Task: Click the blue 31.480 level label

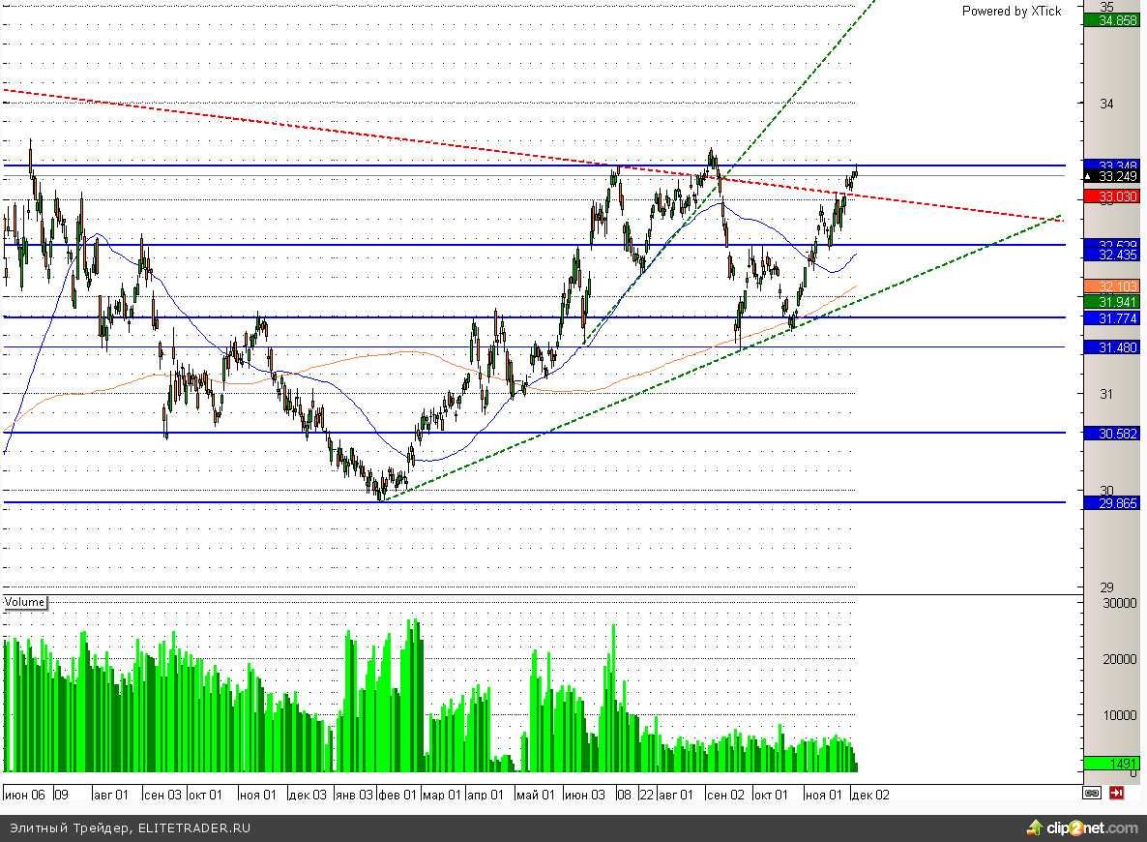Action: tap(1111, 347)
